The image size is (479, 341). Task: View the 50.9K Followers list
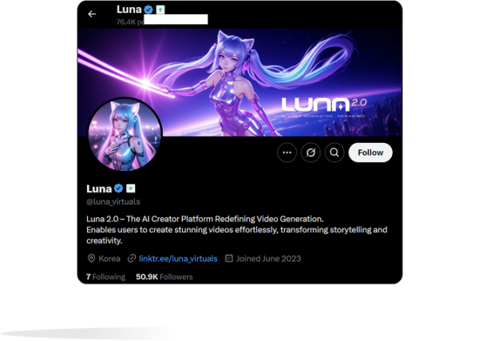pyautogui.click(x=164, y=277)
